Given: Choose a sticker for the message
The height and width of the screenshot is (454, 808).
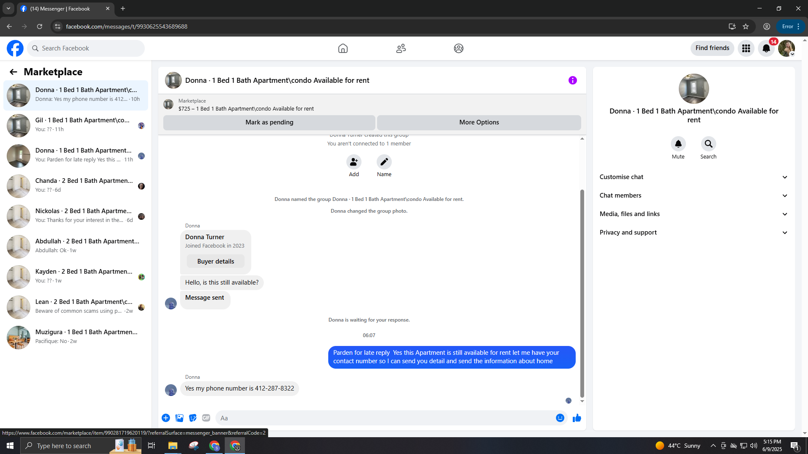Looking at the screenshot, I should [x=193, y=418].
